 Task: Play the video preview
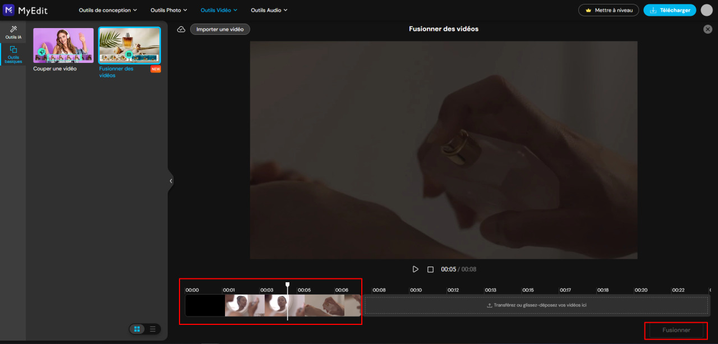(x=416, y=269)
